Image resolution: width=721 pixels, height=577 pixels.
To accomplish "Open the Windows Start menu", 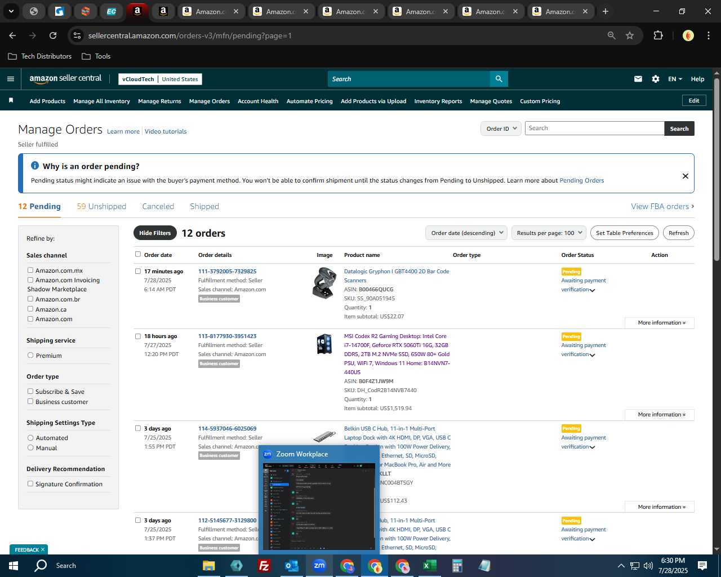I will [x=14, y=565].
